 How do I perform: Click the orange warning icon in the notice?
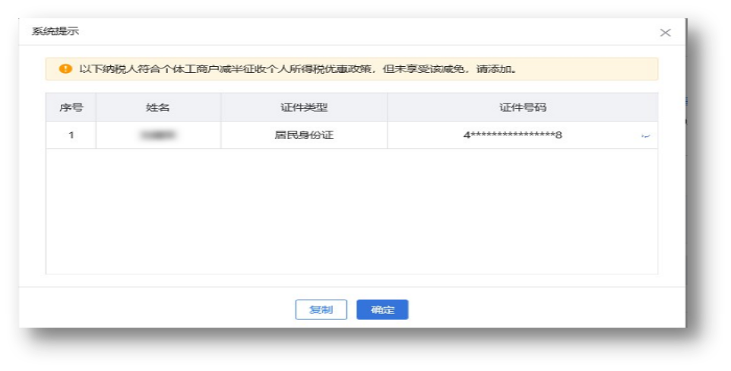click(x=65, y=69)
